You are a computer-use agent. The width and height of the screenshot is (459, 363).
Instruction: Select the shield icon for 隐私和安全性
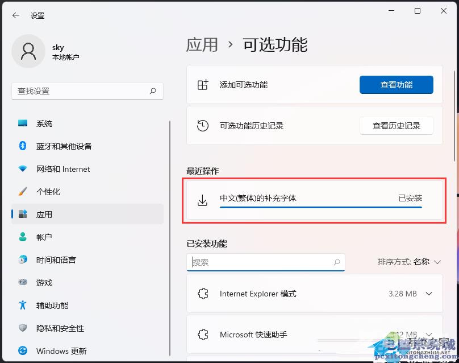(23, 328)
